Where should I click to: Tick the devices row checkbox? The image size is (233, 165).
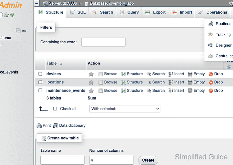[40, 74]
